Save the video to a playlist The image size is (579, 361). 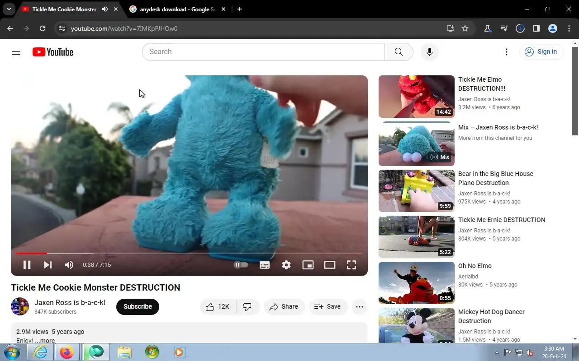328,307
